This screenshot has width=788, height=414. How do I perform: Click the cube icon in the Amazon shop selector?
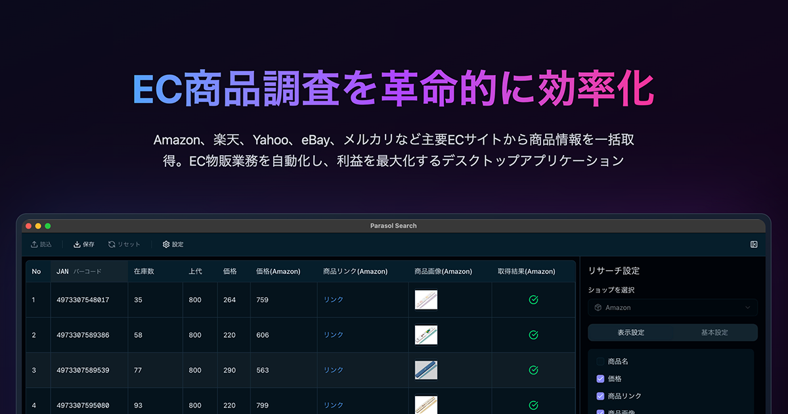pos(598,308)
